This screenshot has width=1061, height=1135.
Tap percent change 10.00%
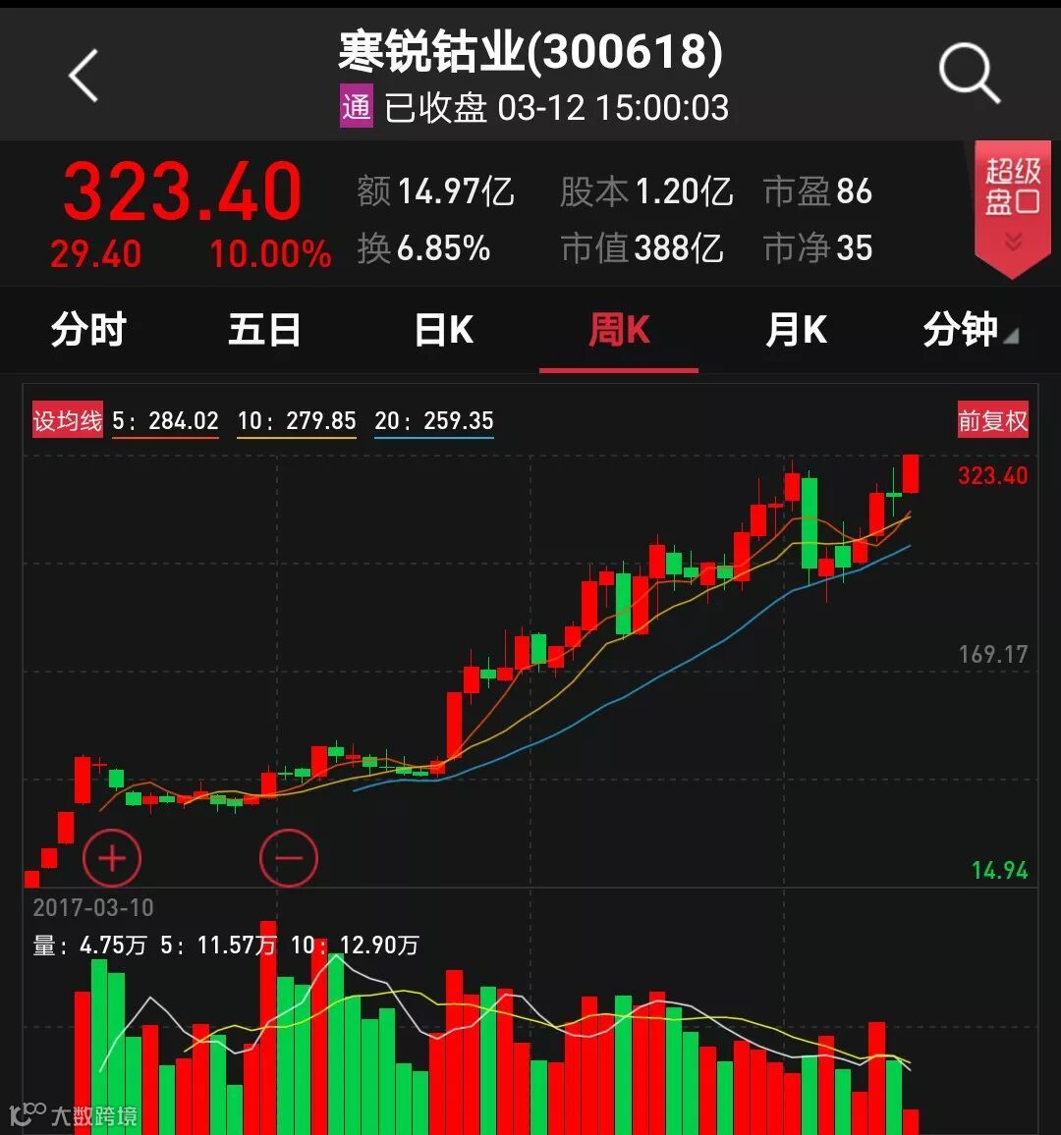(271, 254)
